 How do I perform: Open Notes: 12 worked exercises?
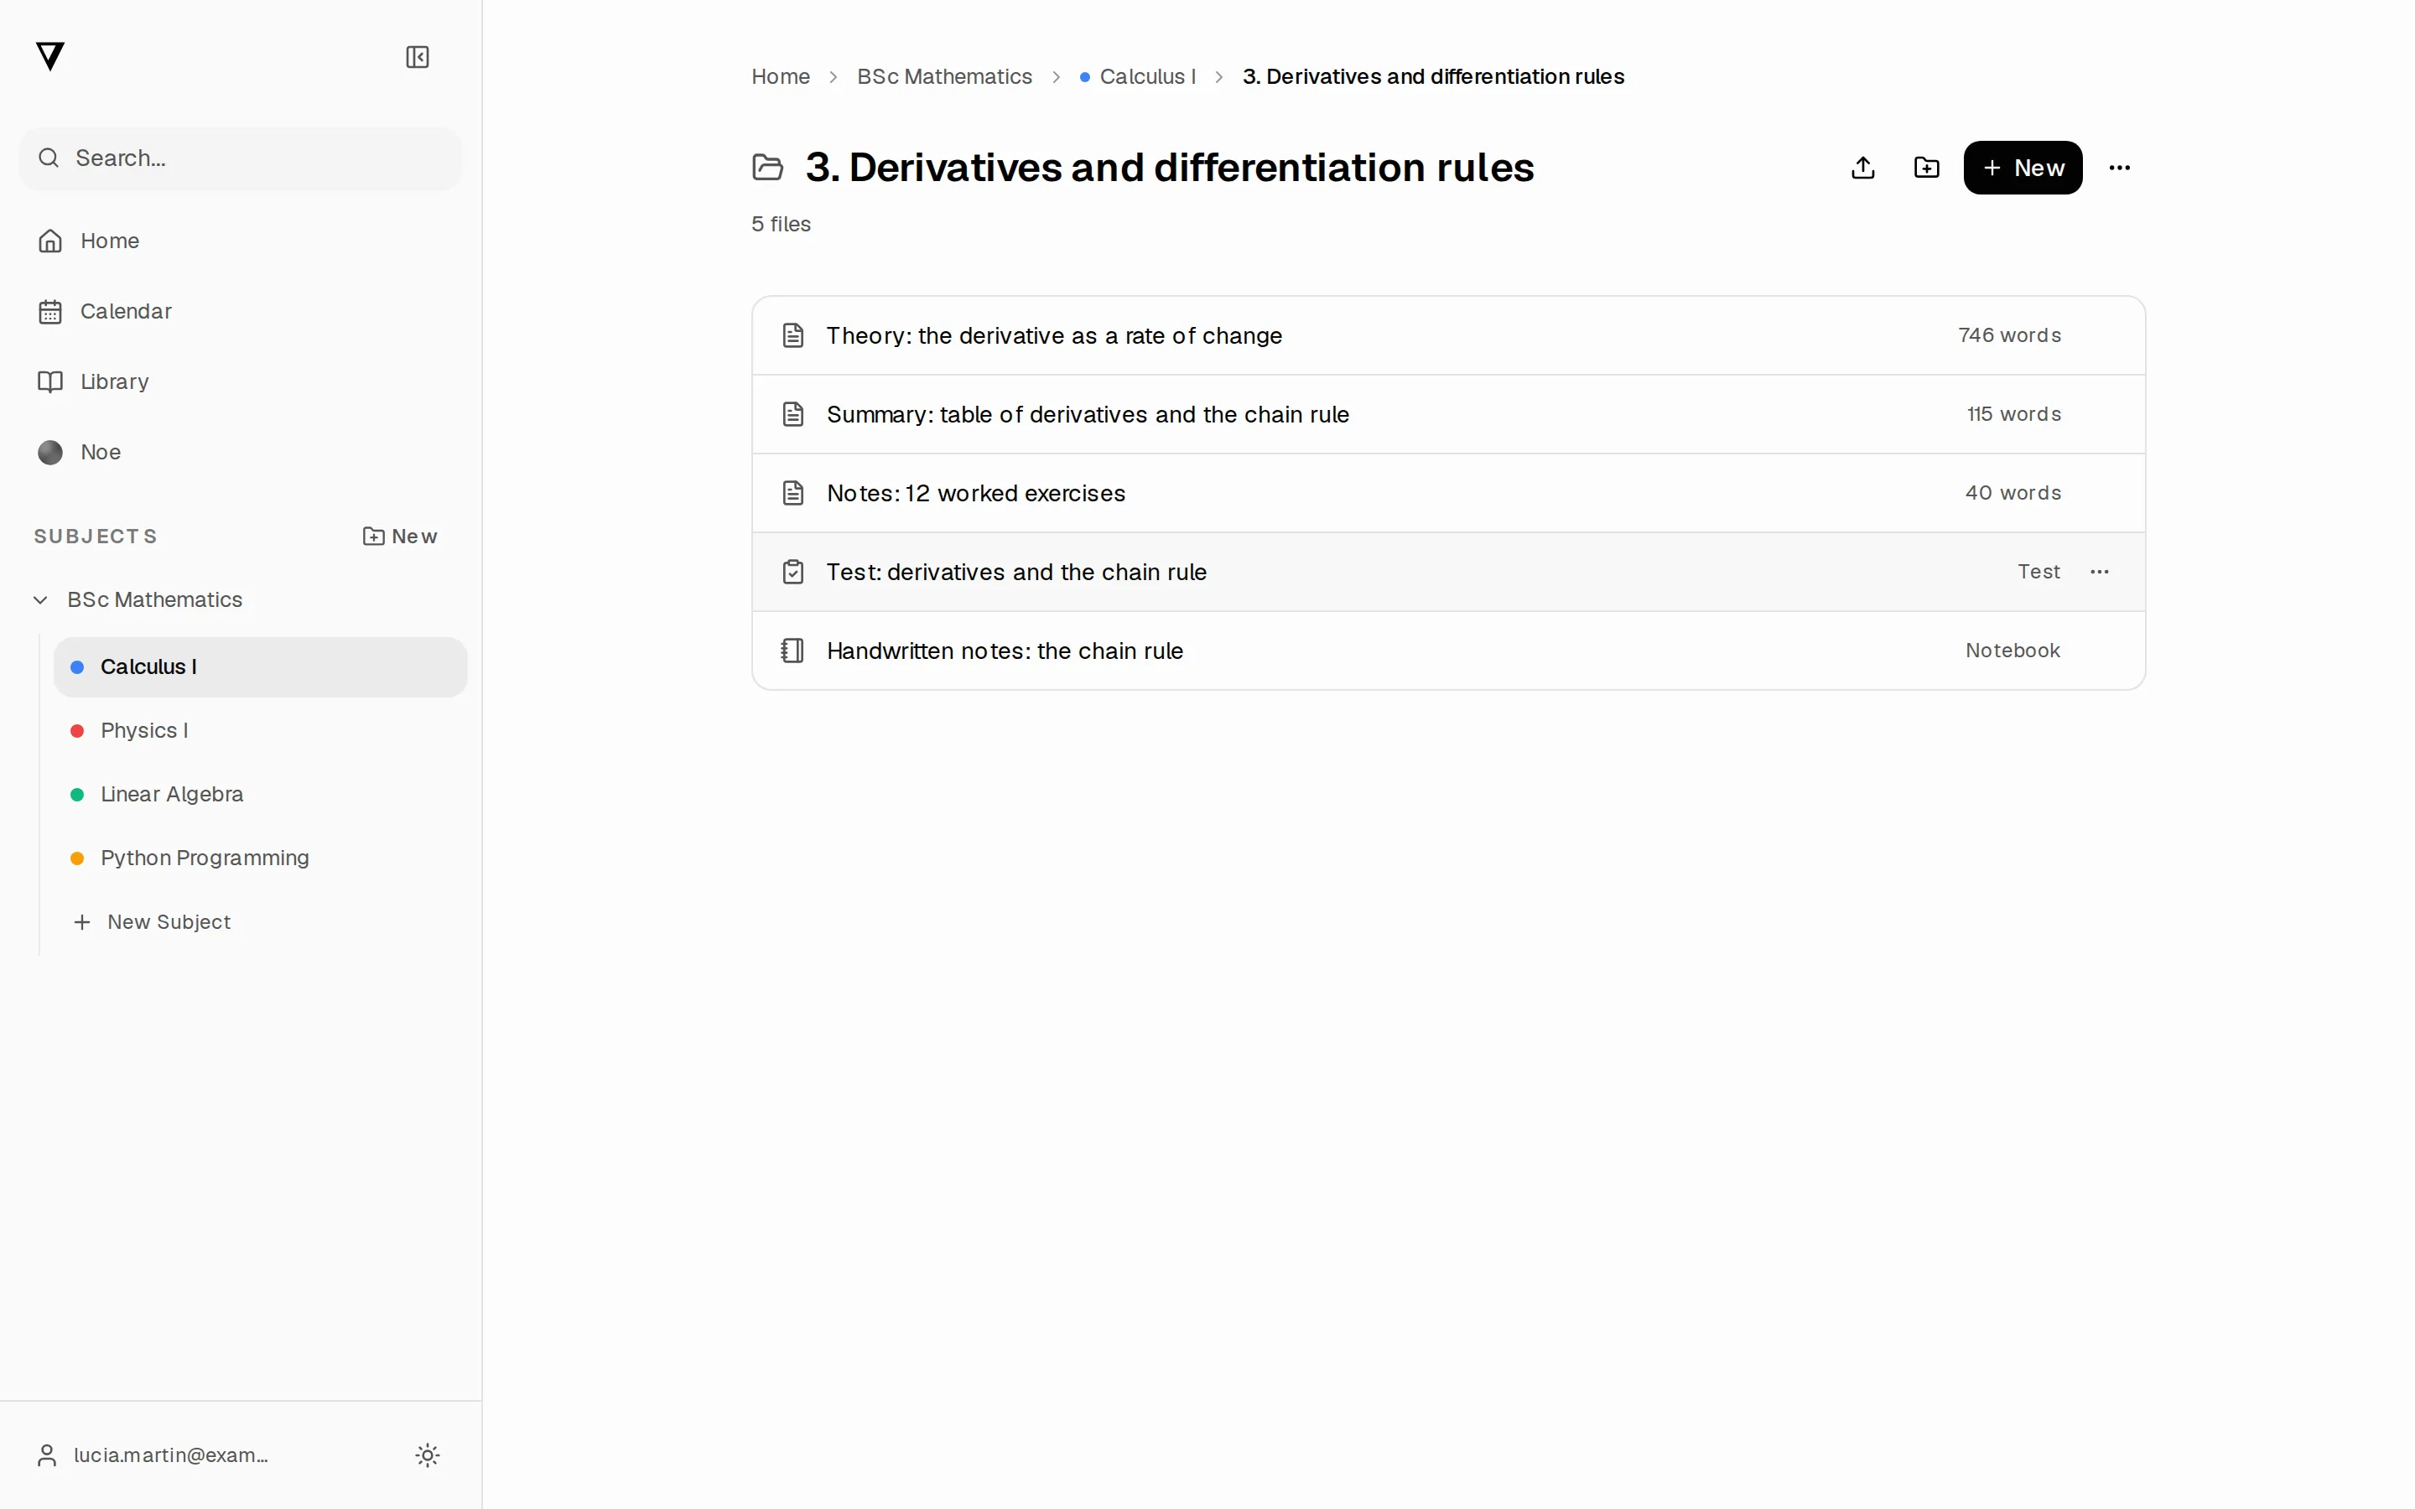1448,493
